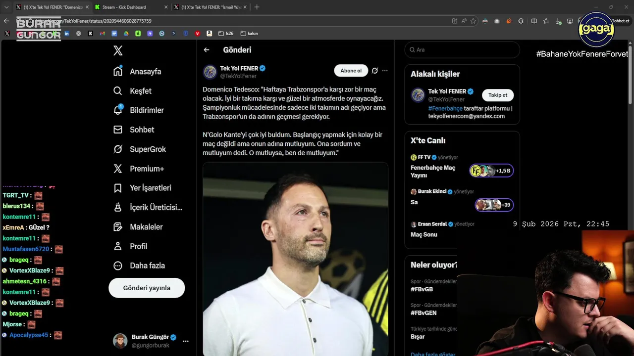The height and width of the screenshot is (356, 634).
Task: Open Kick bookmark icon
Action: (90, 33)
